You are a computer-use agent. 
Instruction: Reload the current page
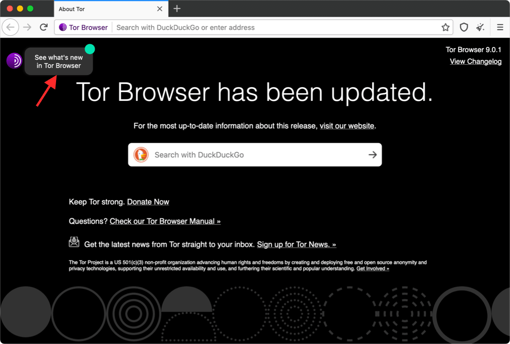(44, 27)
